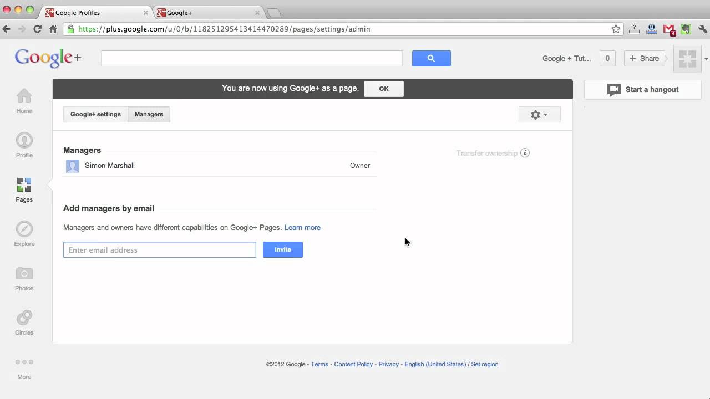Open Chrome wrench menu icon

(703, 29)
